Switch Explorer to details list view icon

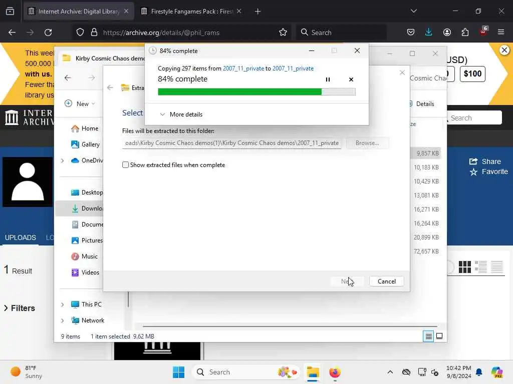[428, 336]
